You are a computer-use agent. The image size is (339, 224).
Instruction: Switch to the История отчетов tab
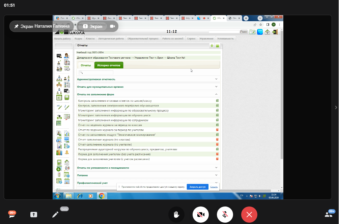point(109,65)
